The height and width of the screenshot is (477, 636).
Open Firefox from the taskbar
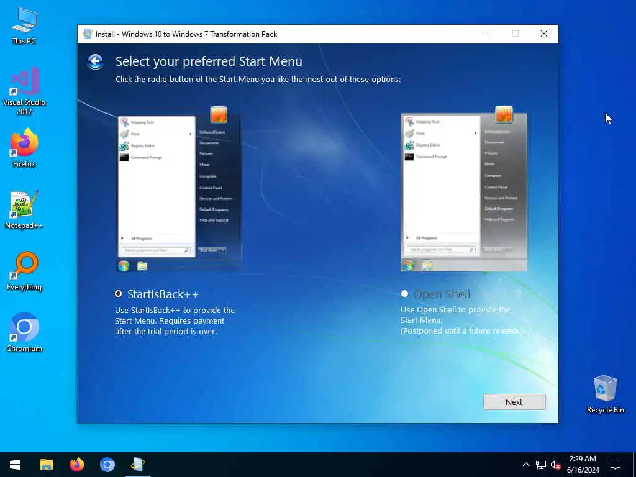click(x=76, y=465)
